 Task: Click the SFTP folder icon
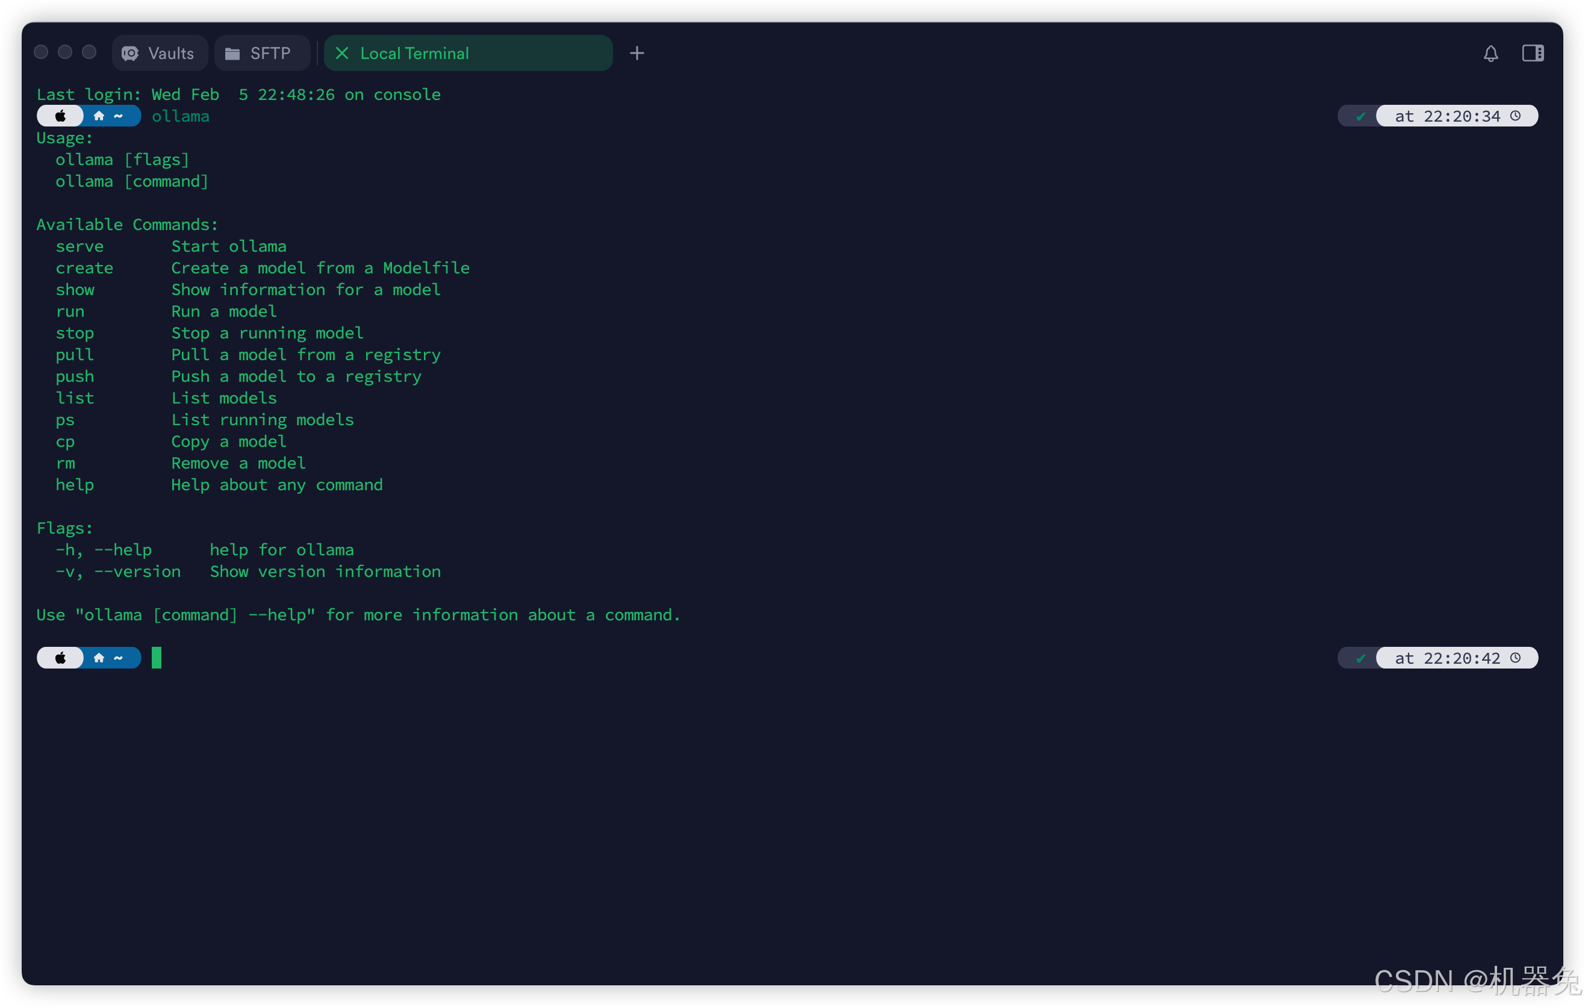click(x=232, y=54)
